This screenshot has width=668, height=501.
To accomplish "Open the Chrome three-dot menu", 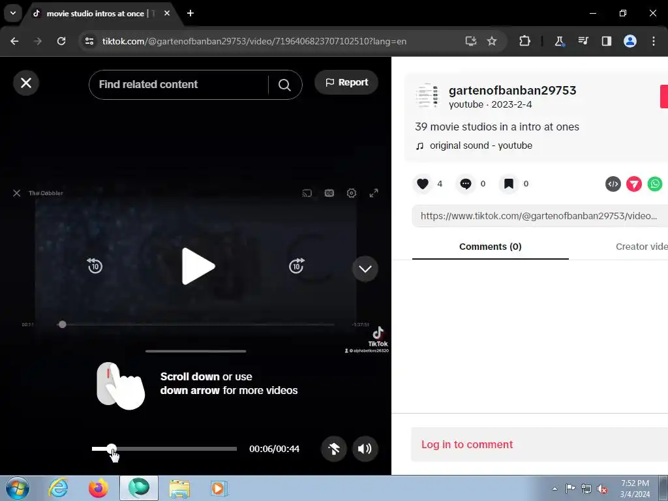I will [654, 41].
